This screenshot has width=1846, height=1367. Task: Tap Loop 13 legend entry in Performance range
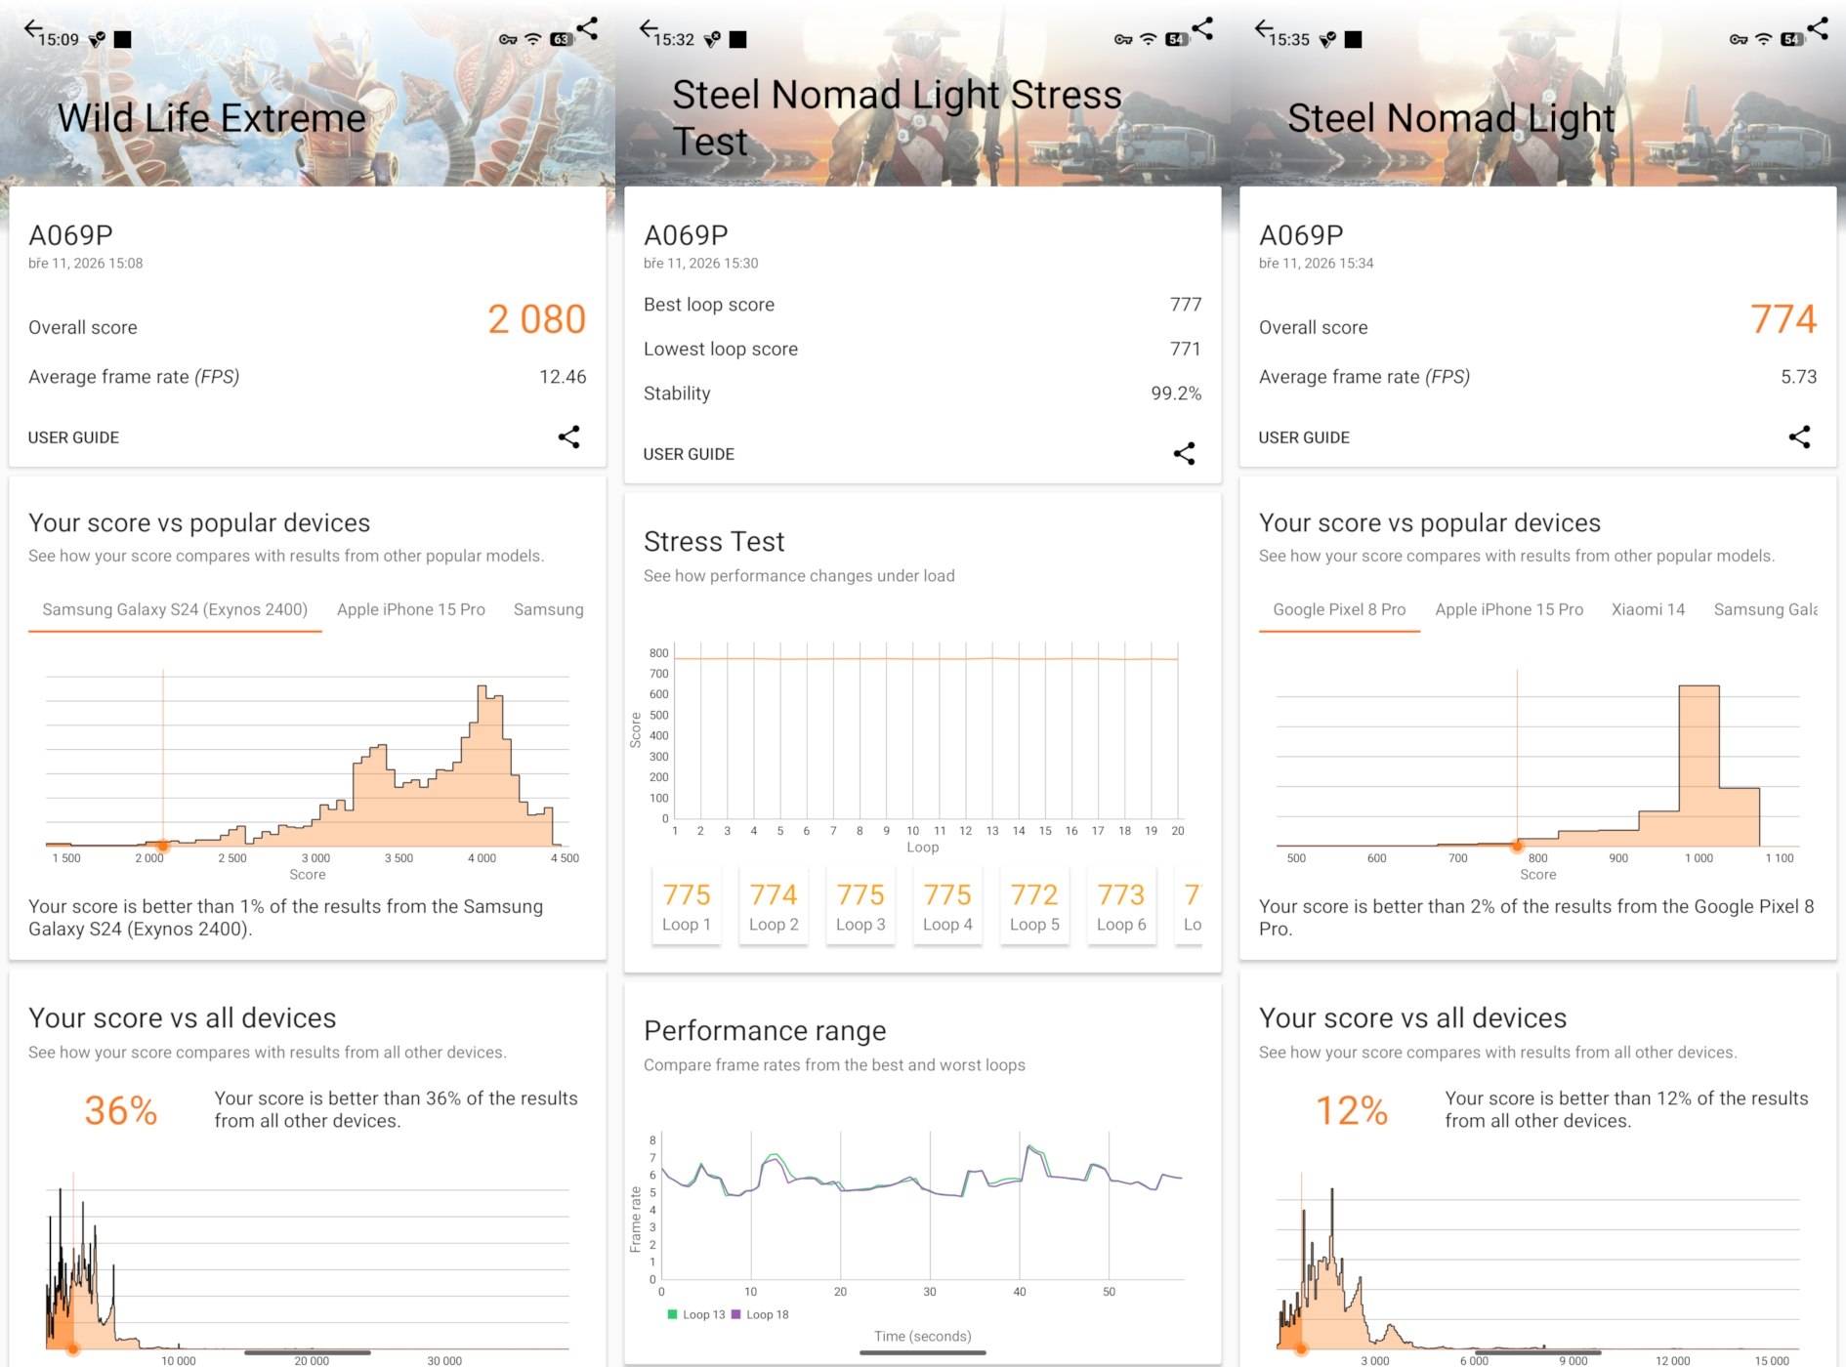(x=696, y=1314)
